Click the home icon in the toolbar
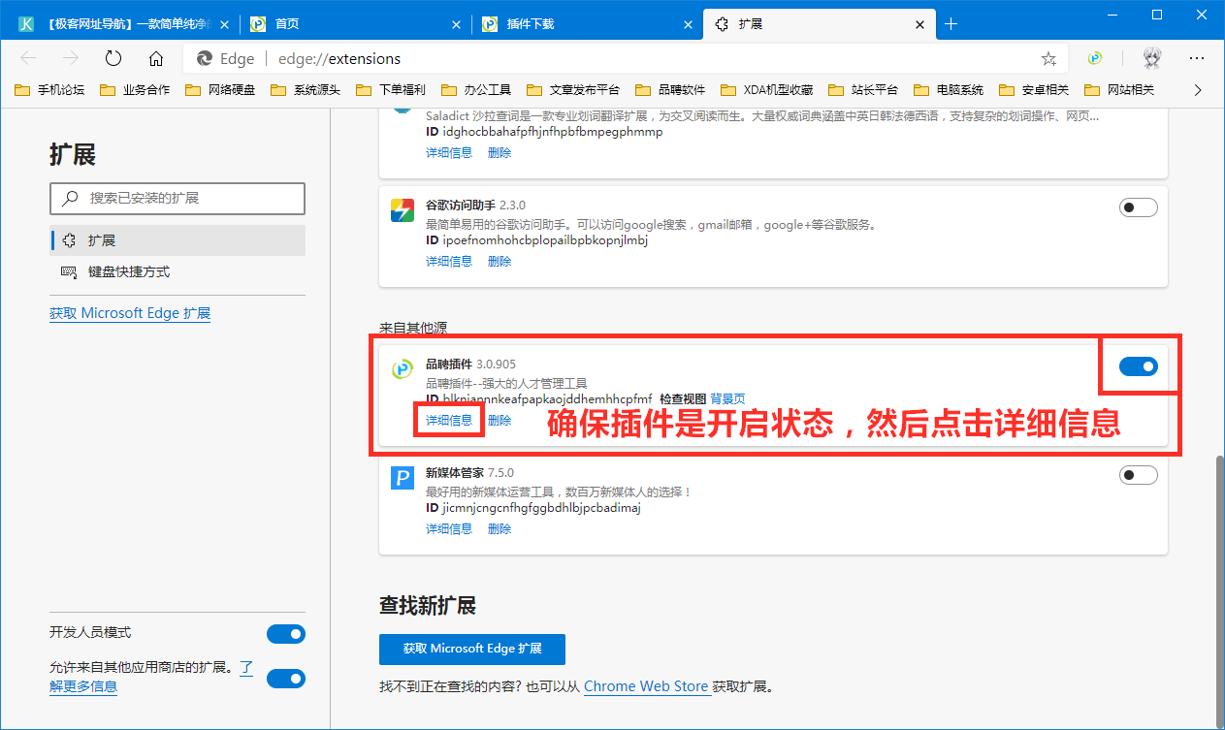The height and width of the screenshot is (730, 1225). pyautogui.click(x=157, y=57)
